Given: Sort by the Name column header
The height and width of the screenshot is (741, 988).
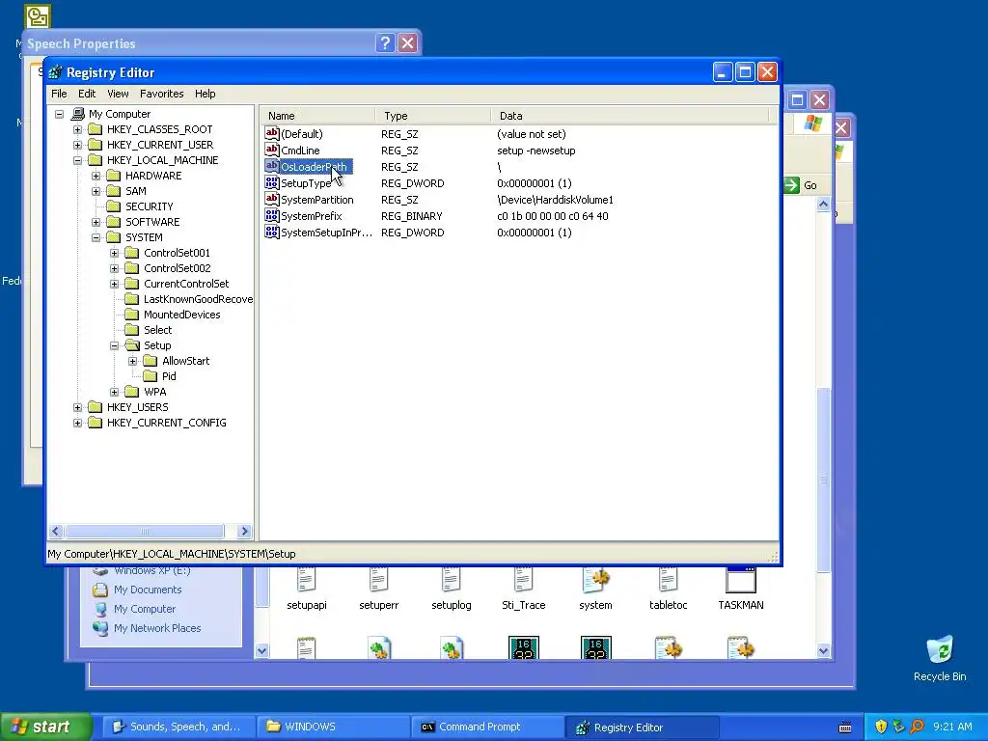Looking at the screenshot, I should [317, 116].
